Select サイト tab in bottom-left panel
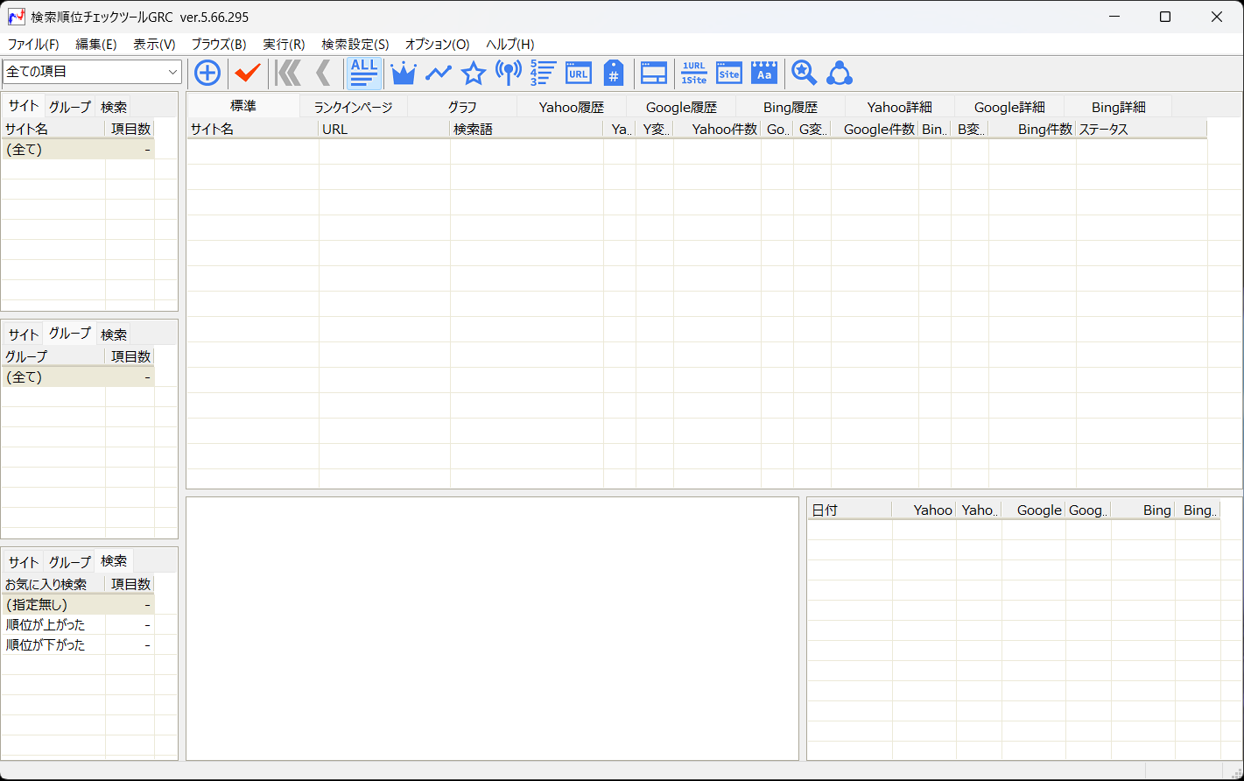Viewport: 1244px width, 781px height. (24, 562)
